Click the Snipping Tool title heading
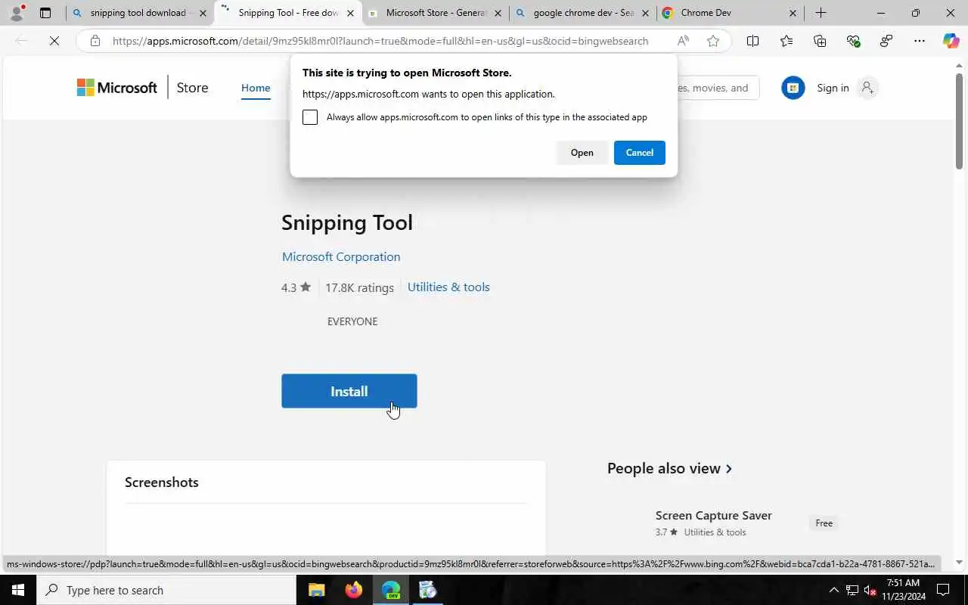Screen dimensions: 968x605 pos(347,222)
